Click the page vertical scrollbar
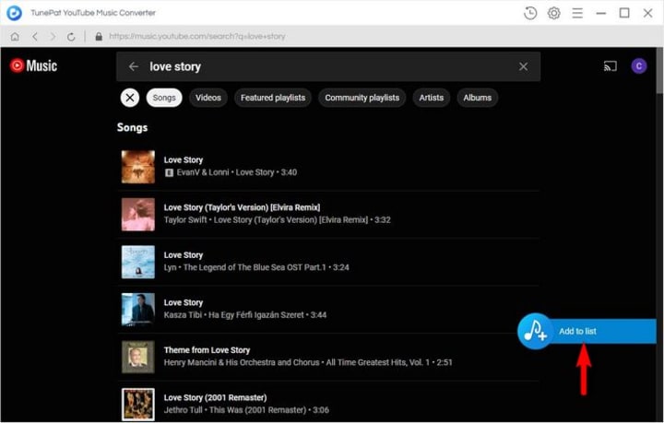 point(659,72)
